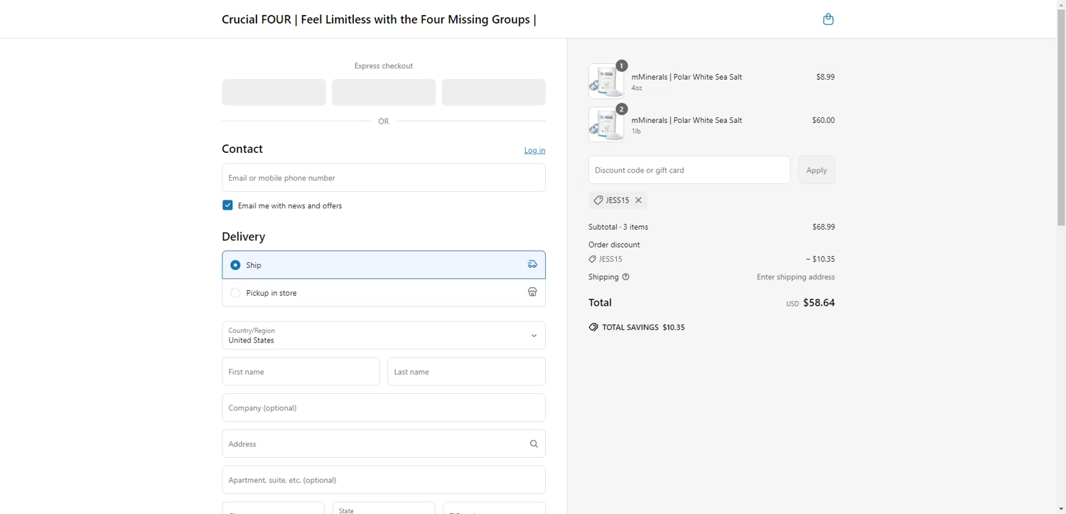Screen dimensions: 1066x514
Task: Click the Total Savings tag icon
Action: pos(593,327)
